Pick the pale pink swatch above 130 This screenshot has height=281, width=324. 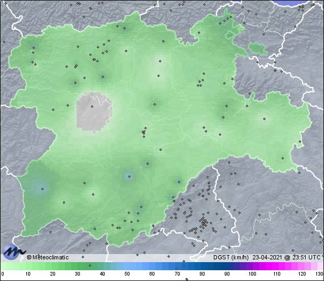pos(320,266)
